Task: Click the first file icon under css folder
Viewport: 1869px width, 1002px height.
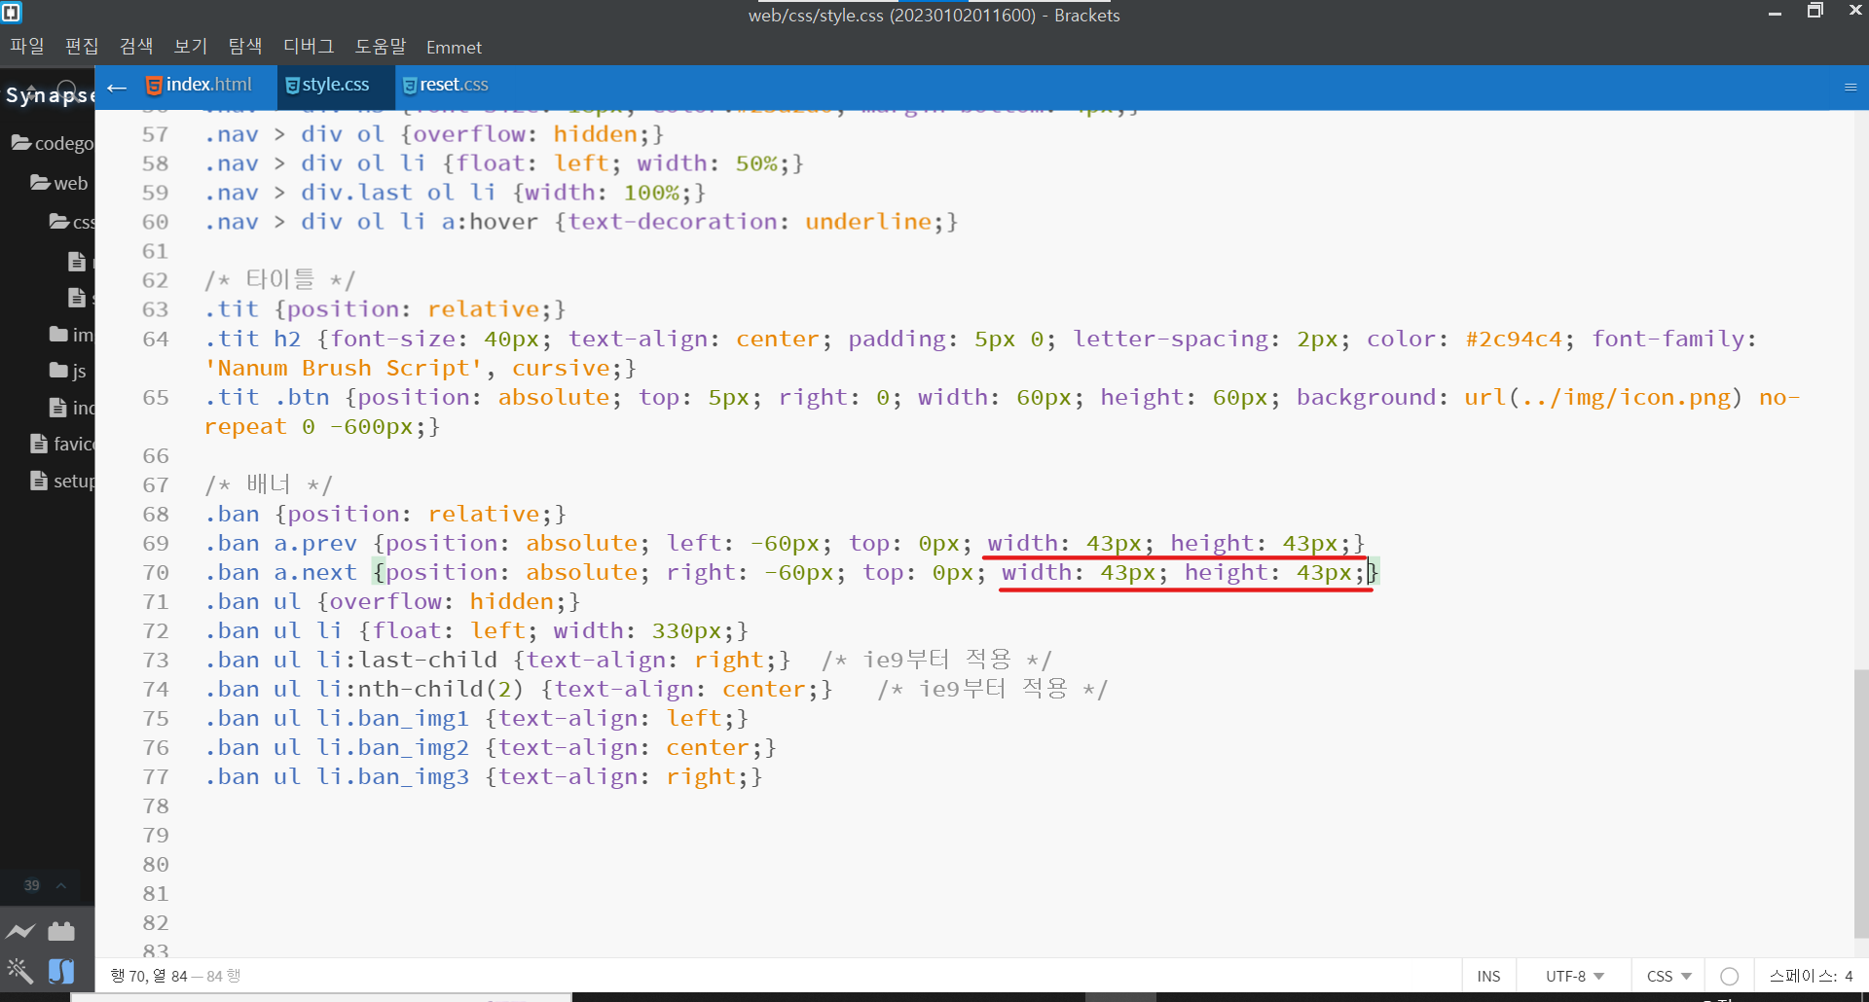Action: tap(77, 261)
